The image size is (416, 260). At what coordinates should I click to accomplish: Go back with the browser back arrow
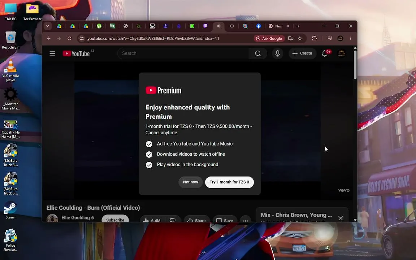pos(48,39)
